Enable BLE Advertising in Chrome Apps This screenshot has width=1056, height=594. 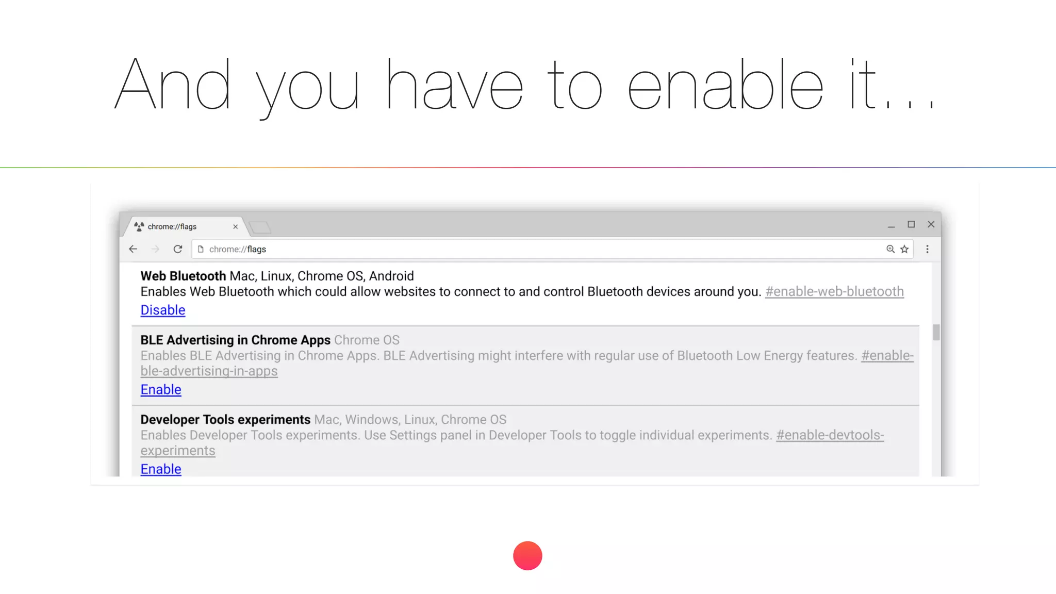[160, 389]
